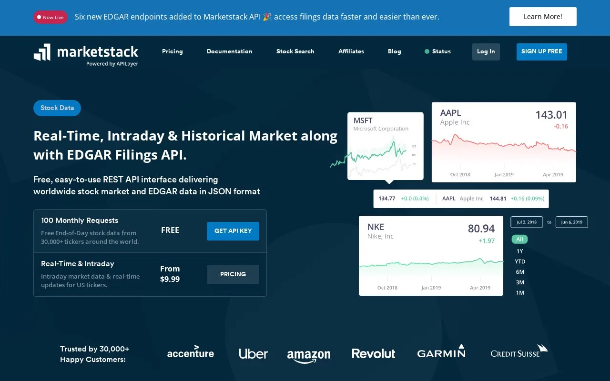Select the 1Y range filter

519,251
